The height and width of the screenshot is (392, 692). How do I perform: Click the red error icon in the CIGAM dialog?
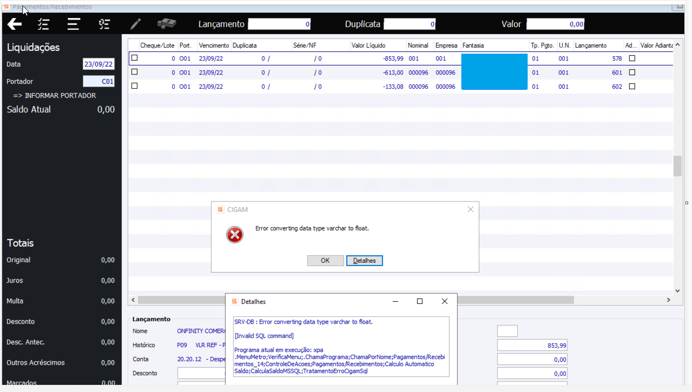point(235,235)
